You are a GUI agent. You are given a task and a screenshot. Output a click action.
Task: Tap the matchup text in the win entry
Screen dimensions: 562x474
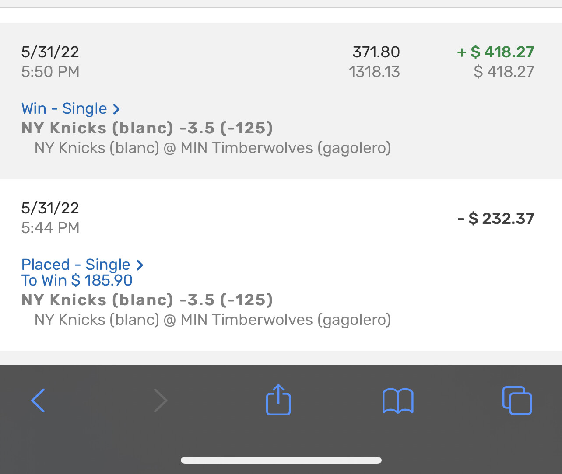pos(213,148)
